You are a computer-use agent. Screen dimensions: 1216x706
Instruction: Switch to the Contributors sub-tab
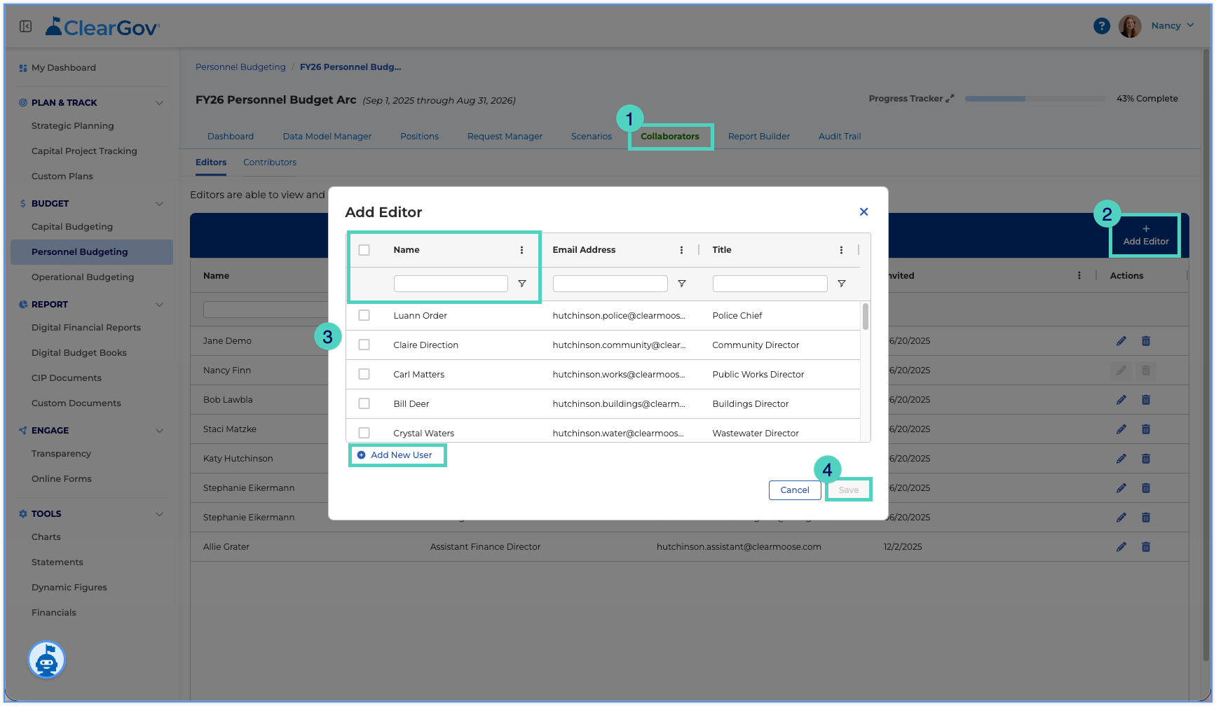[270, 162]
